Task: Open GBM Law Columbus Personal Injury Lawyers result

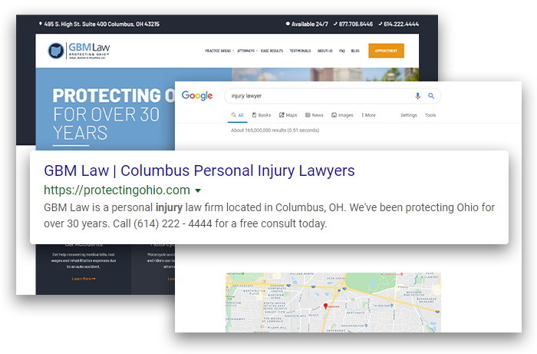Action: pyautogui.click(x=199, y=170)
